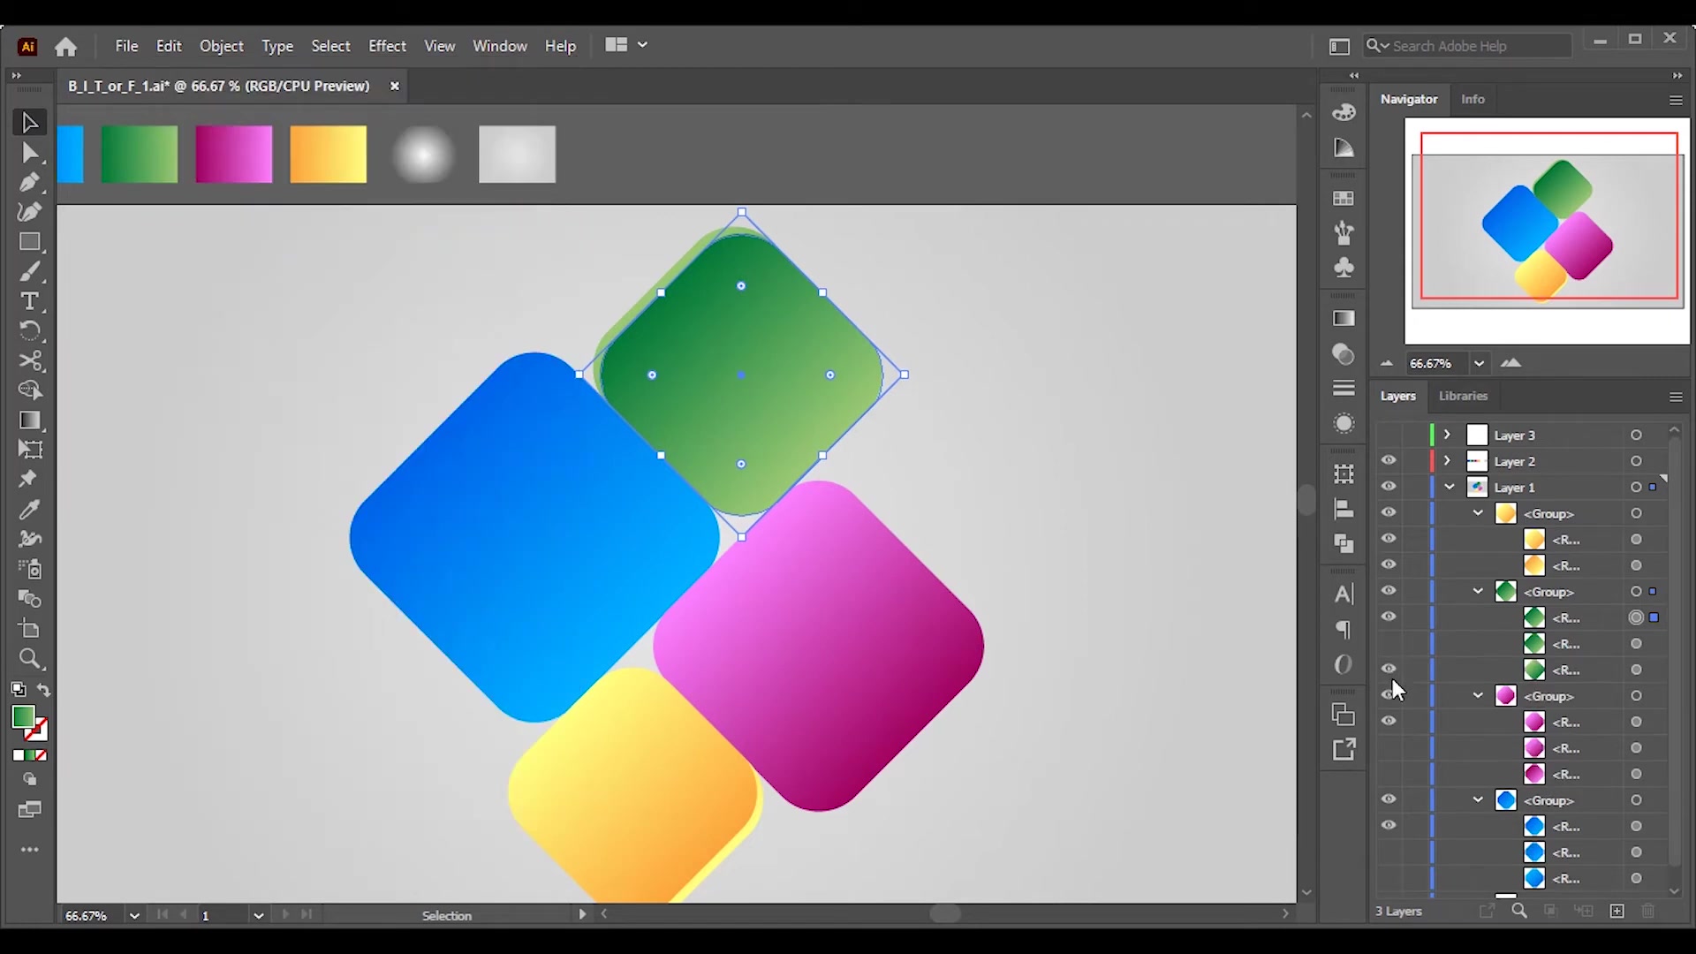Collapse Layer 1 in Layers panel

(x=1450, y=487)
